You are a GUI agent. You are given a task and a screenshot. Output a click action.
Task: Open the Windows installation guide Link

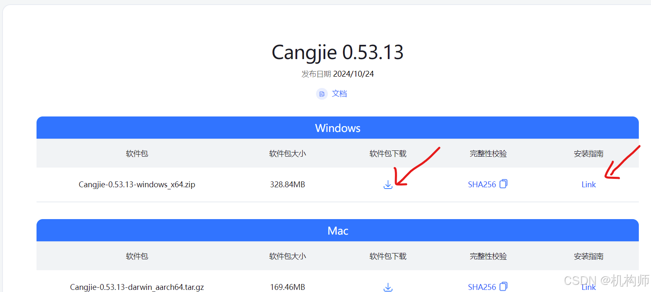588,184
